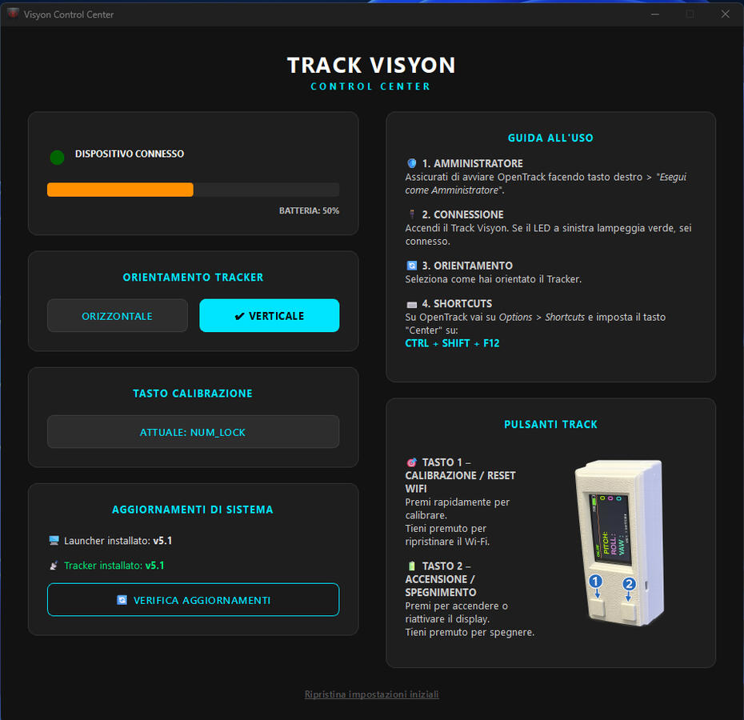
Task: Click the green Dispositivo Connesso status LED
Action: coord(55,158)
